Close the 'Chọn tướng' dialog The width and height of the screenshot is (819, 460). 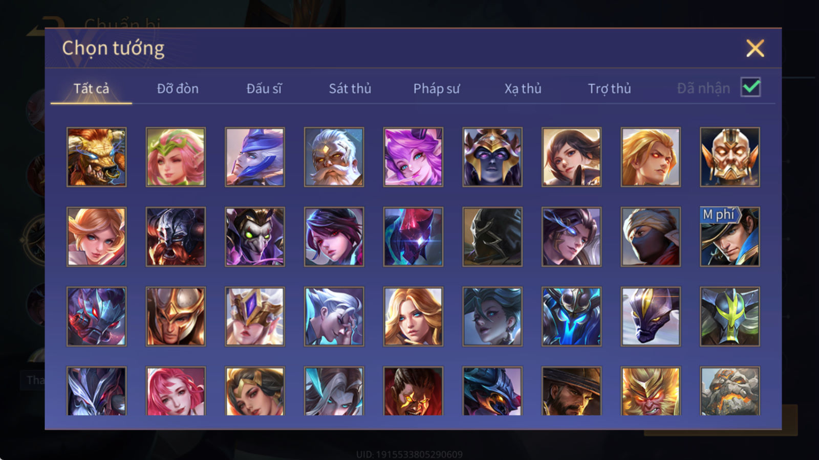click(755, 49)
